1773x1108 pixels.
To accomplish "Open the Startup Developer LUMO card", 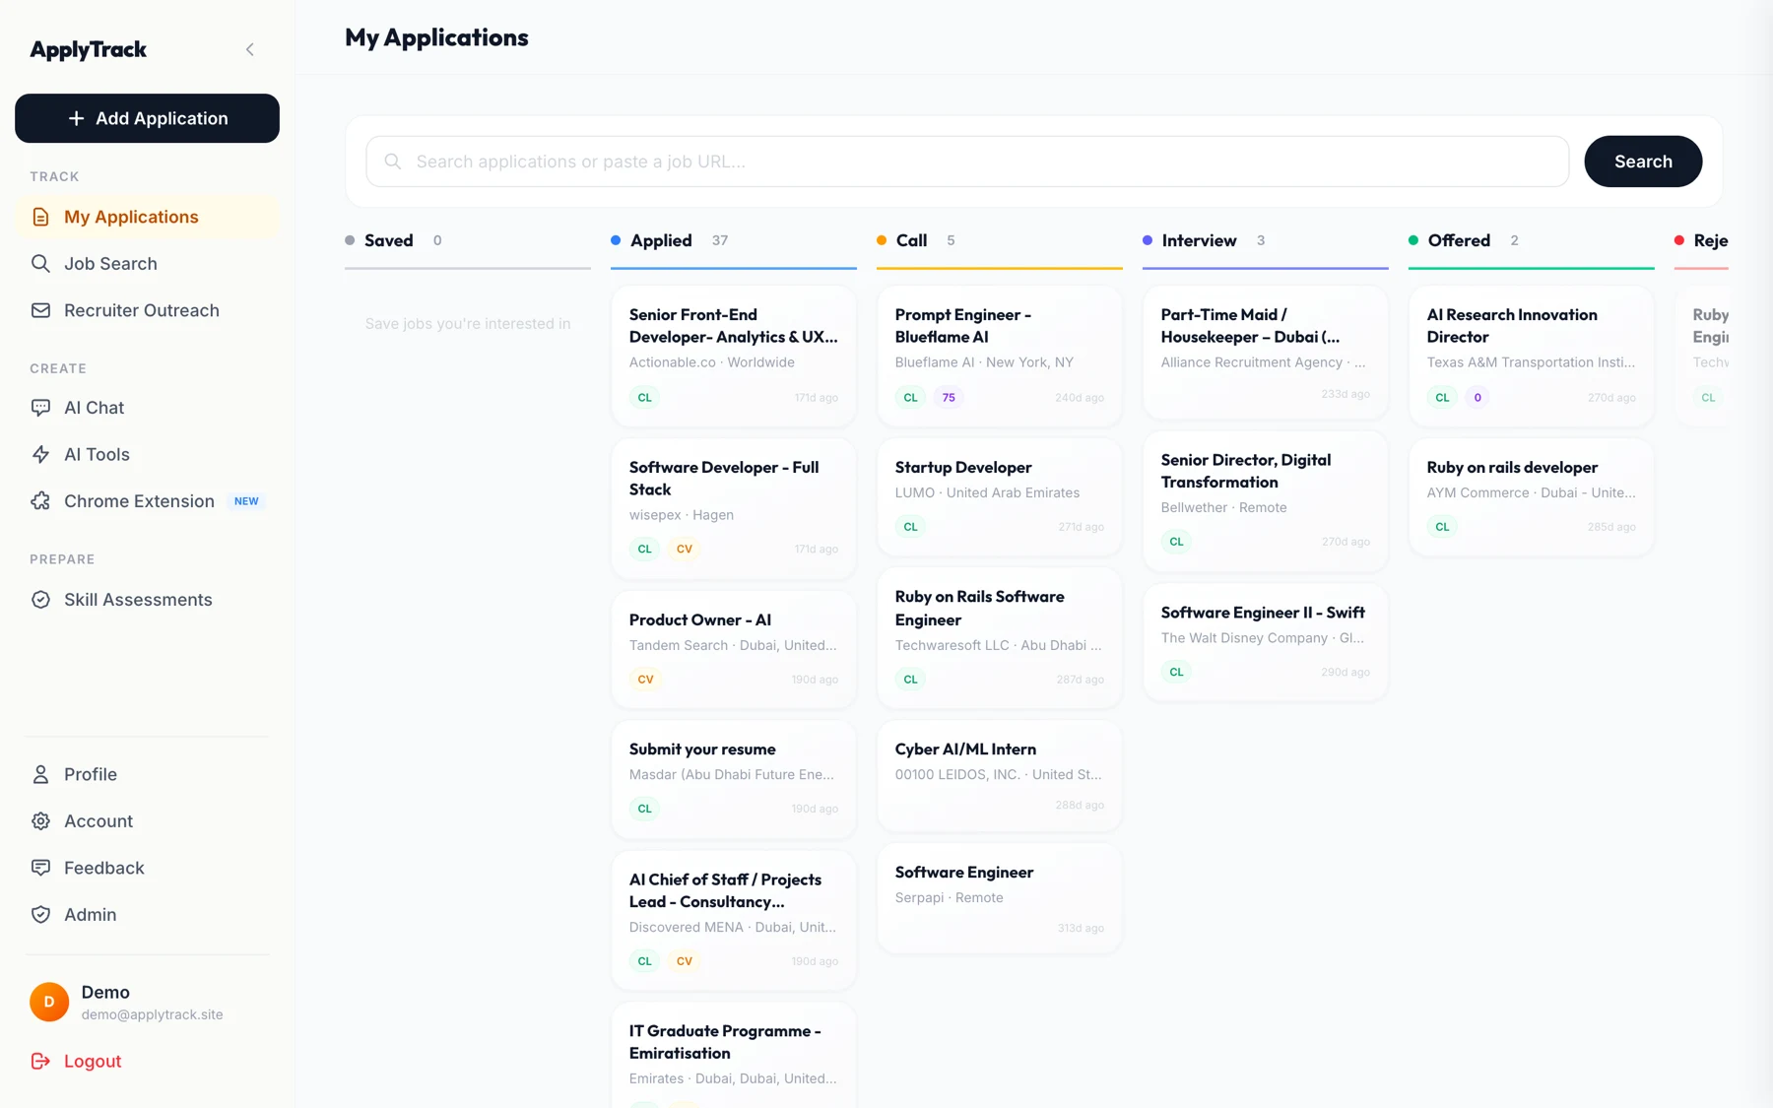I will 1000,496.
